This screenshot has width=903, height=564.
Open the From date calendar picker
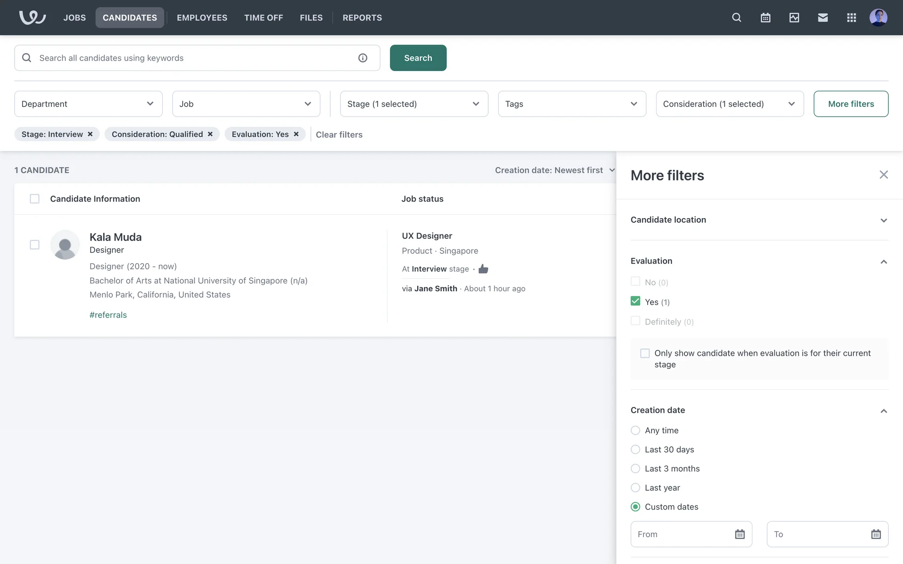click(739, 534)
